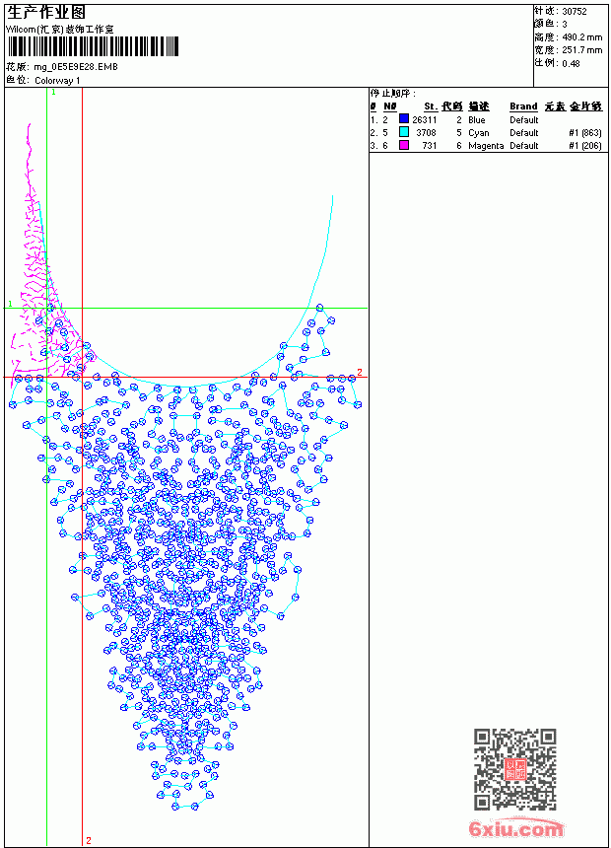Click the red marker 2 at bottom guide

click(89, 840)
